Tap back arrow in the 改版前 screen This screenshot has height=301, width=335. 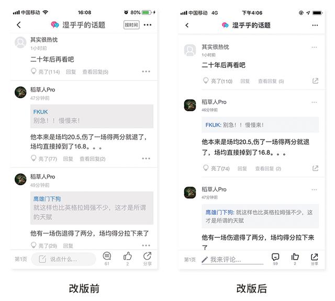click(x=19, y=25)
